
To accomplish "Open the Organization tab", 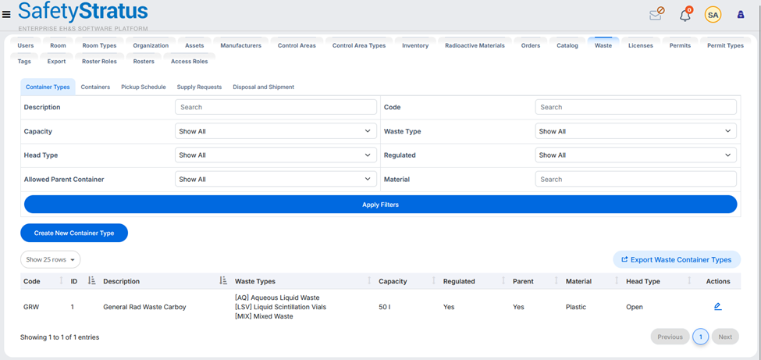I will coord(151,45).
